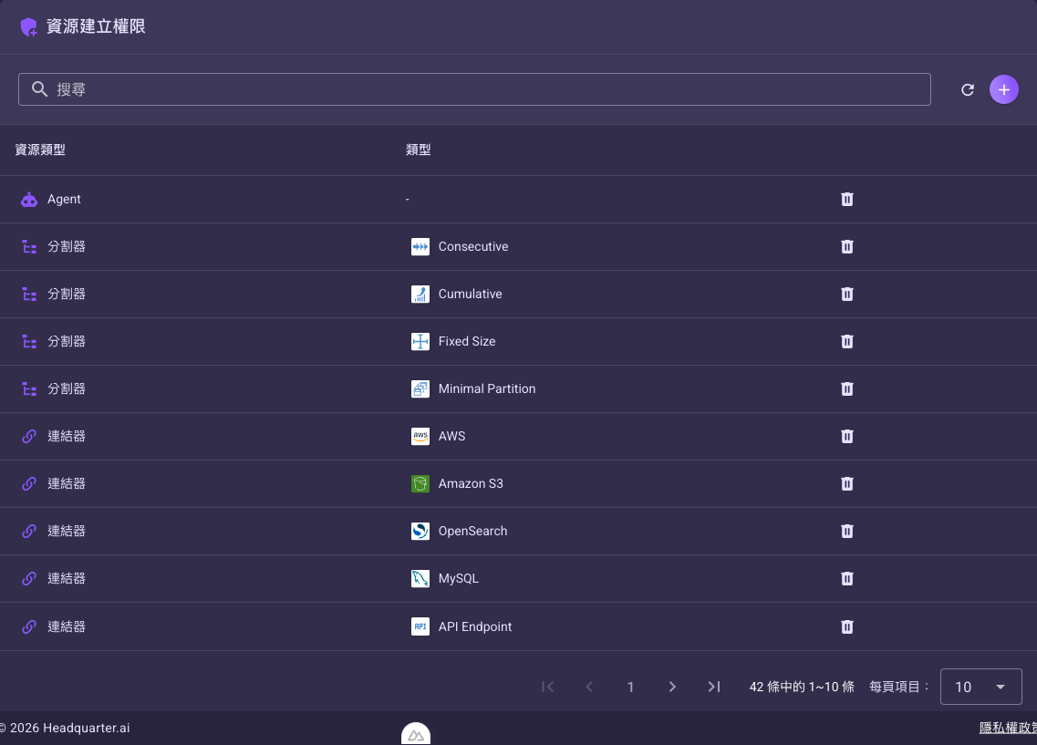
Task: Delete the Consecutive splitter permission
Action: point(846,246)
